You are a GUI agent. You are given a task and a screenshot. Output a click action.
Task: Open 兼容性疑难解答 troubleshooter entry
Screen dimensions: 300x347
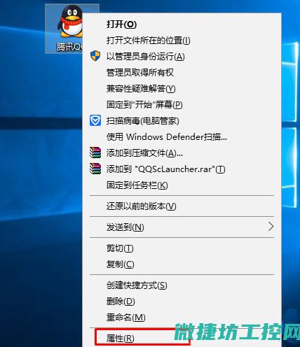tap(141, 89)
